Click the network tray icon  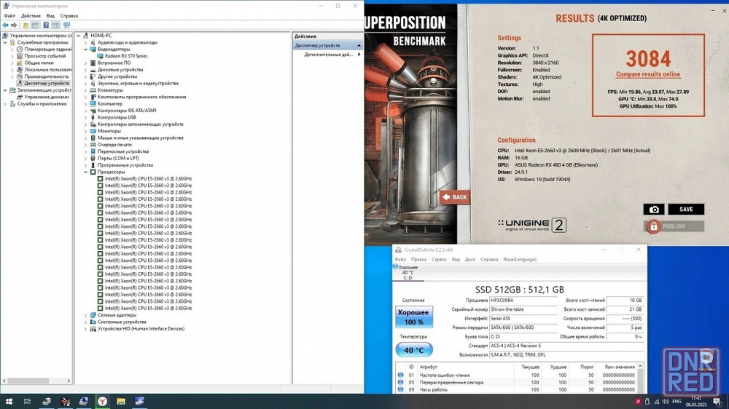coord(657,402)
